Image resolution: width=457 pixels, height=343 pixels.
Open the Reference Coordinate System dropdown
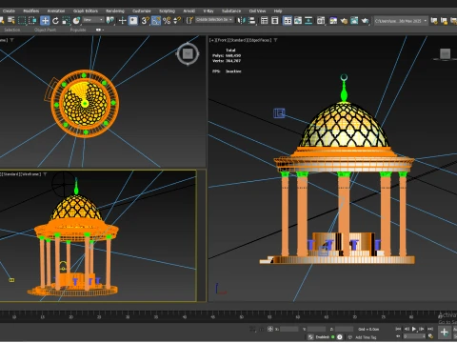93,20
